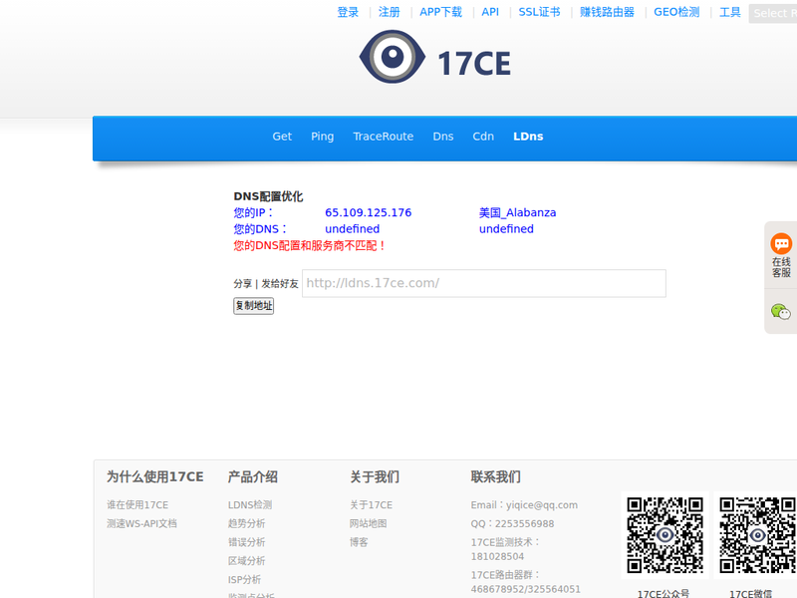The image size is (797, 598).
Task: Open 网站地图 footer link
Action: pyautogui.click(x=368, y=523)
